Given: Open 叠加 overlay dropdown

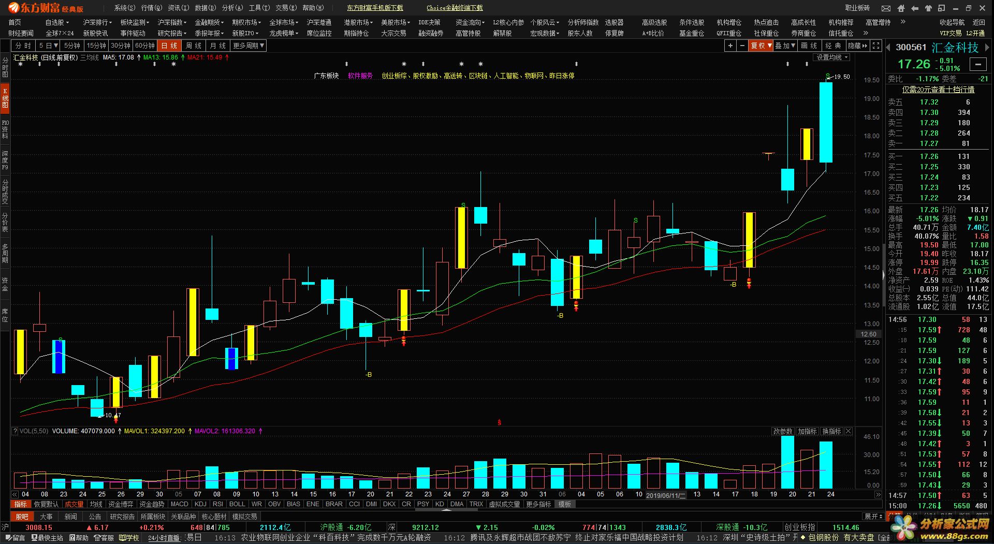Looking at the screenshot, I should point(785,46).
